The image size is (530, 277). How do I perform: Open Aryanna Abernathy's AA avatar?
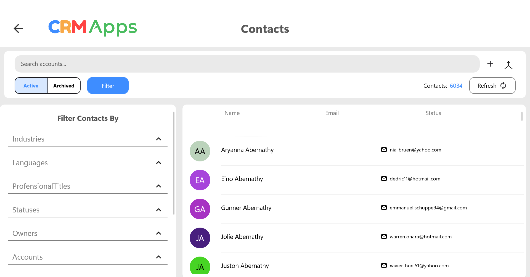200,151
